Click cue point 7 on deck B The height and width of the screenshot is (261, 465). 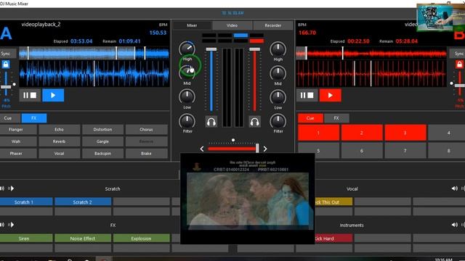pyautogui.click(x=405, y=151)
